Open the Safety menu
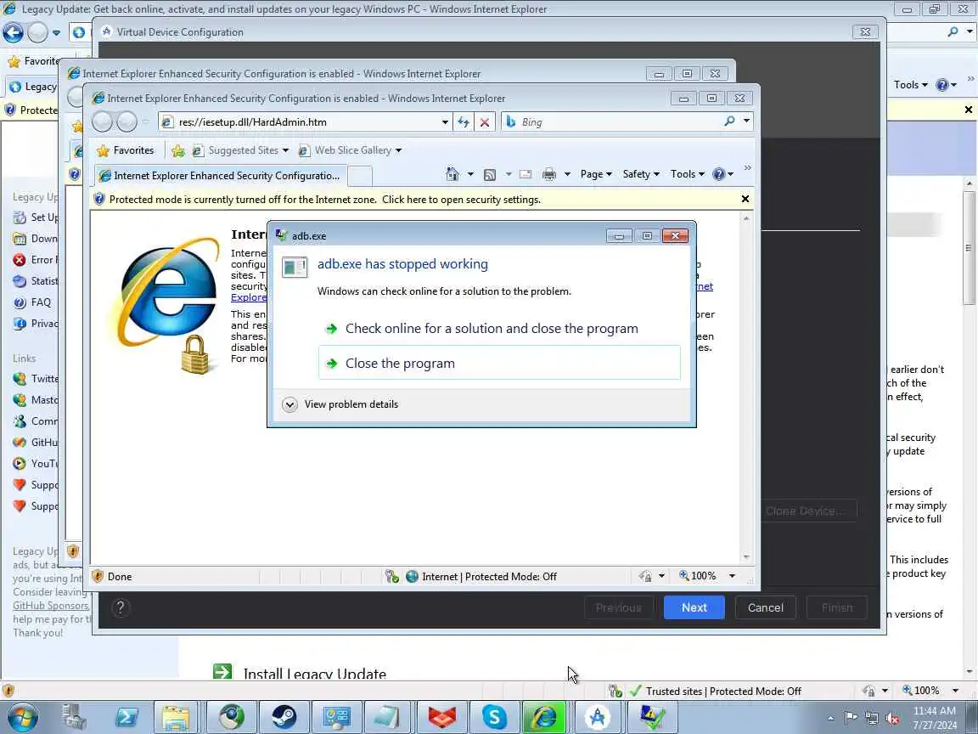The height and width of the screenshot is (734, 978). point(641,174)
